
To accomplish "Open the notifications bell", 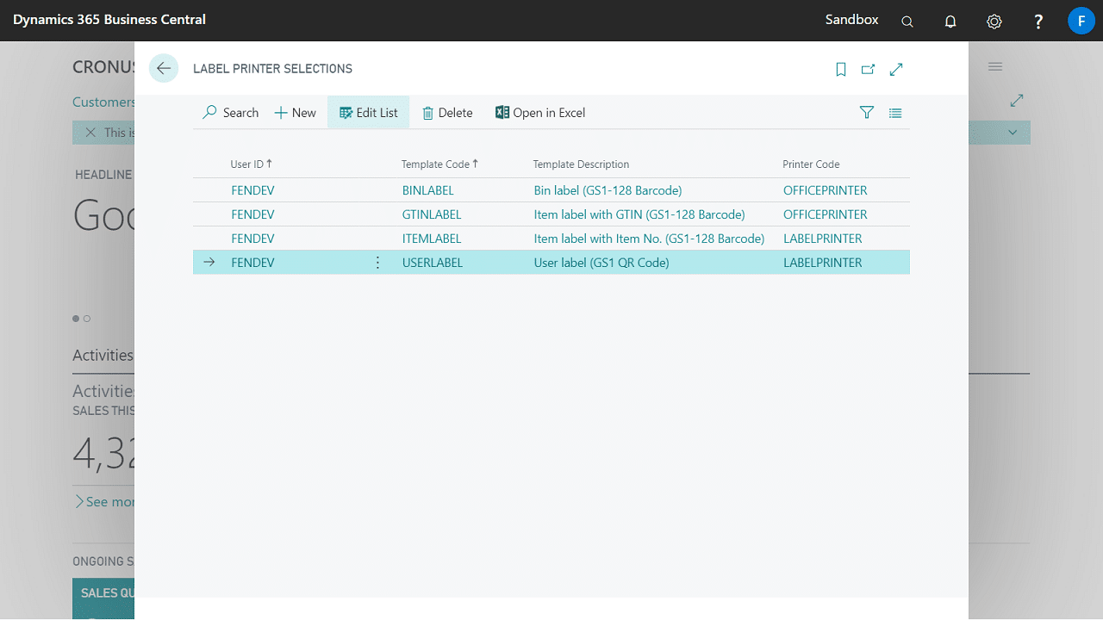I will (x=950, y=22).
